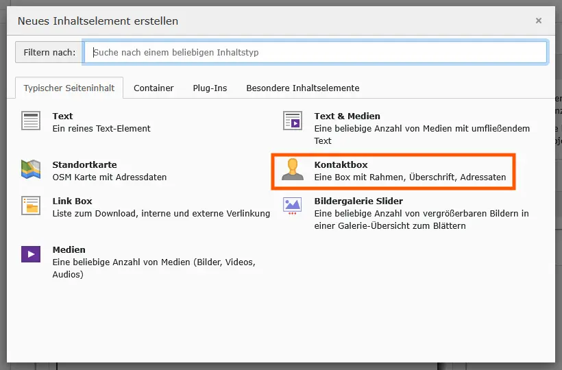The image size is (562, 370).
Task: Click the Filtern nach label
Action: 49,52
